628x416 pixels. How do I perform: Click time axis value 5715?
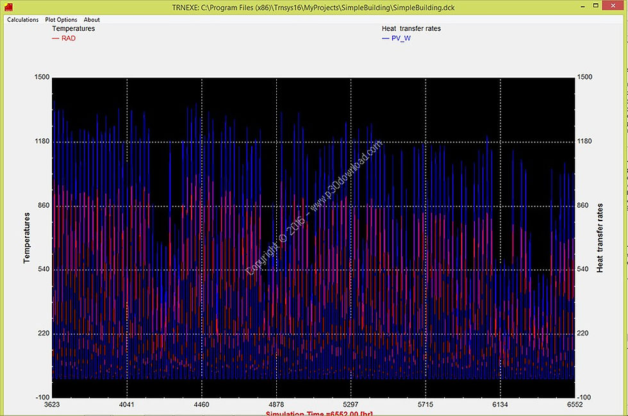pyautogui.click(x=426, y=404)
